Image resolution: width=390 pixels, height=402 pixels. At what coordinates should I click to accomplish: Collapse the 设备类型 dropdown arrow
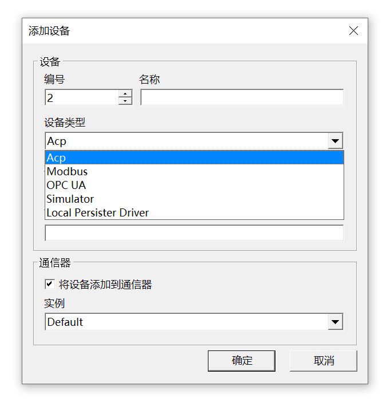(x=335, y=141)
